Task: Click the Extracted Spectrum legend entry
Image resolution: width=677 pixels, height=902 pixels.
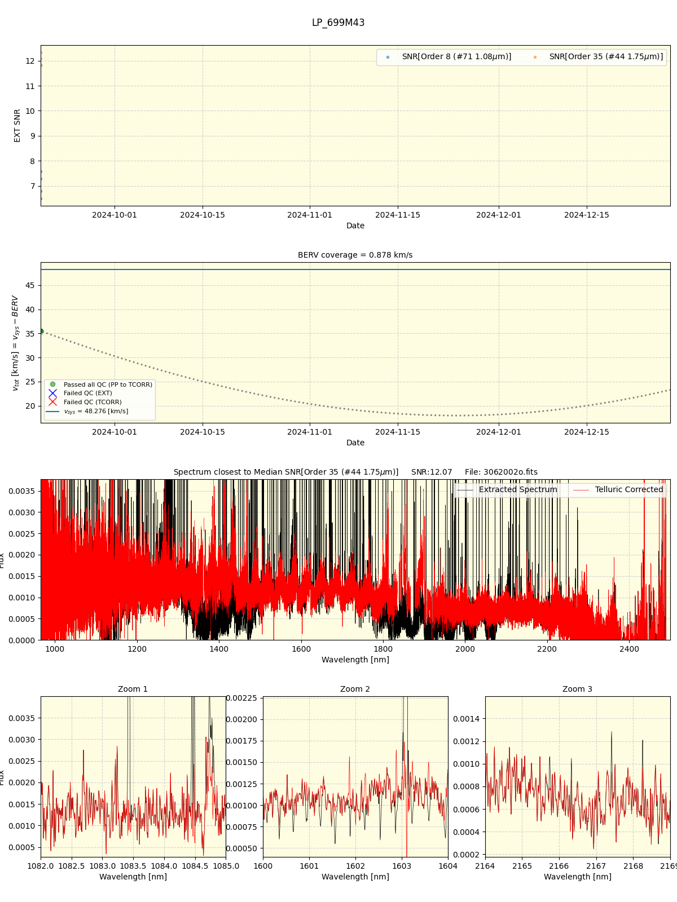Action: point(518,490)
